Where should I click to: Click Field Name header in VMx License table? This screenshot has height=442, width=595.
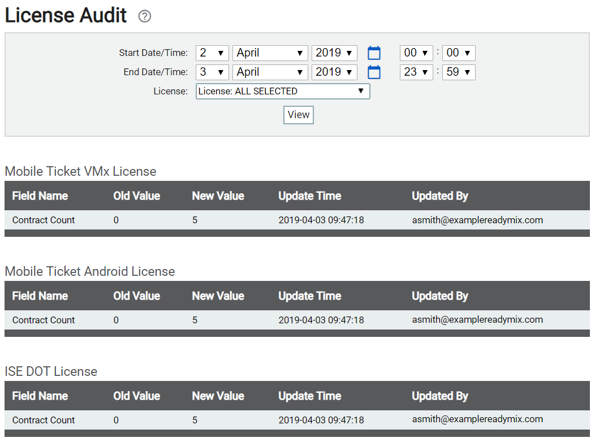point(40,196)
